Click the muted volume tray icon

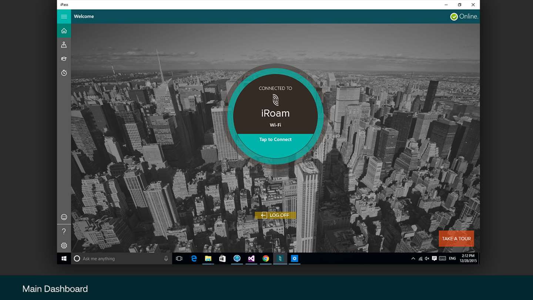(x=427, y=259)
